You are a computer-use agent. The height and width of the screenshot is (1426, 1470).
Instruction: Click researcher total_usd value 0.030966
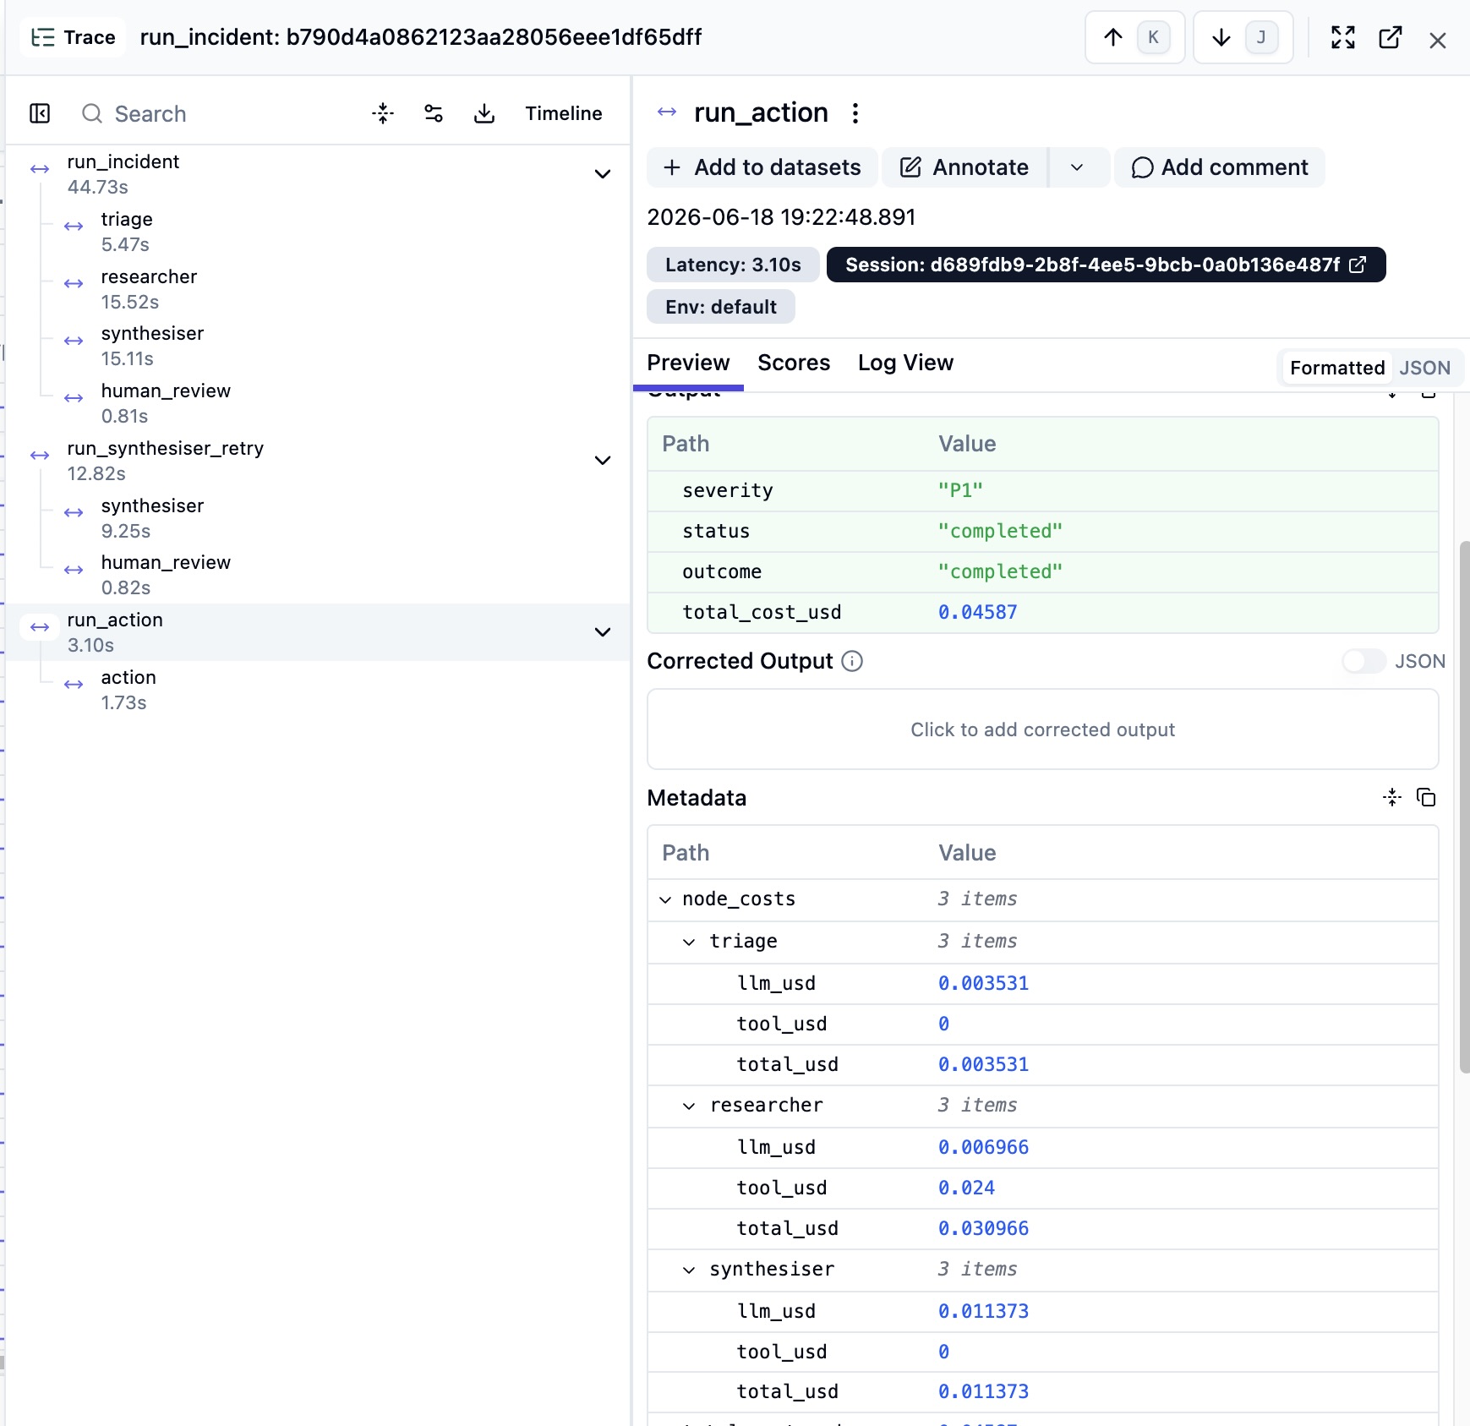coord(983,1228)
